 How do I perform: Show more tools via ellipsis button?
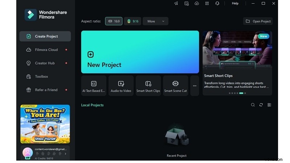[195, 86]
